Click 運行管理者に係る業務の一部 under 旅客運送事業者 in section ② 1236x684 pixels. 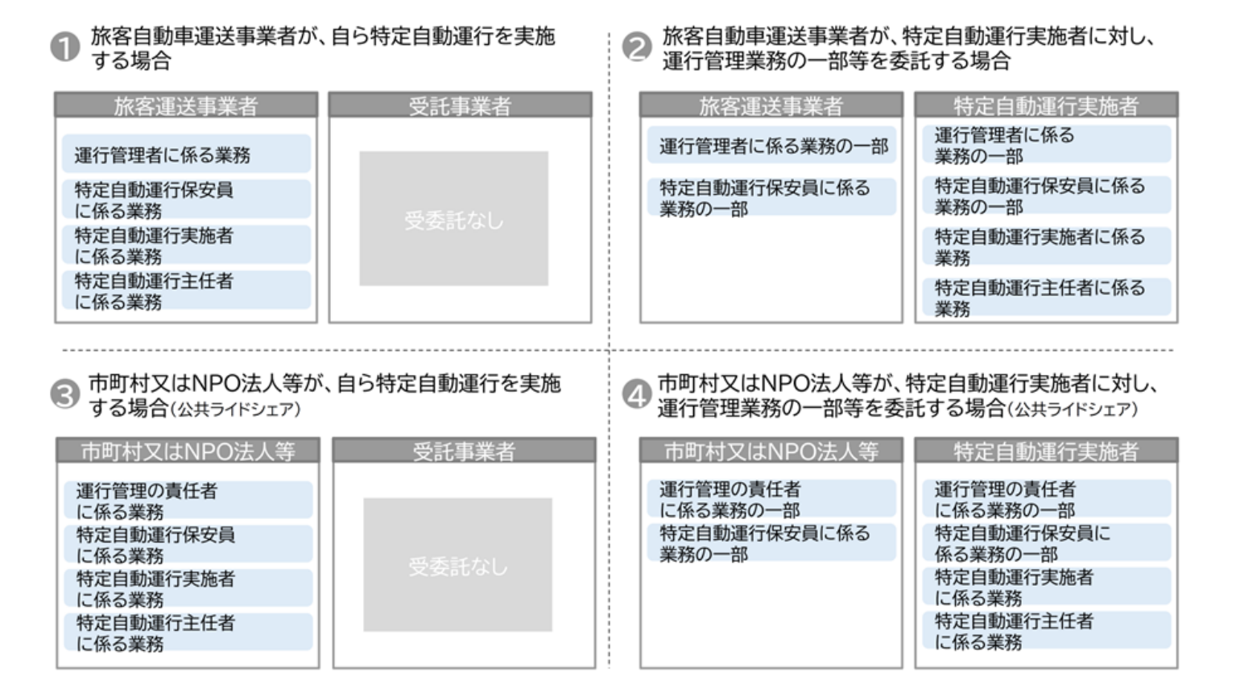point(771,146)
